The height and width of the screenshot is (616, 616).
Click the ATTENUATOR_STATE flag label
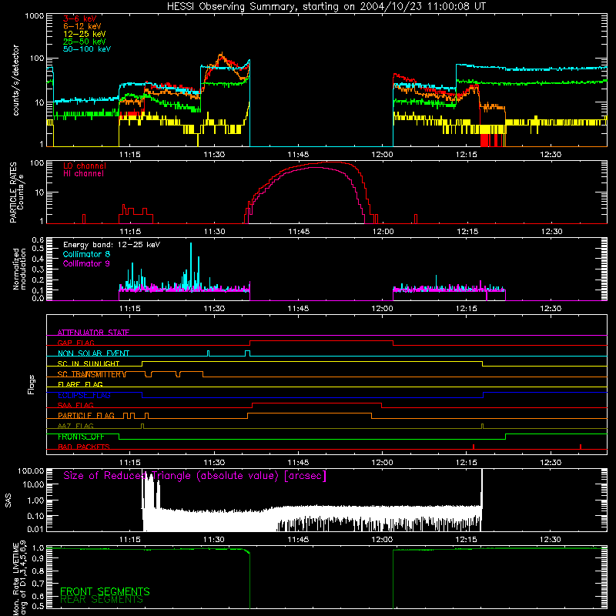pyautogui.click(x=93, y=333)
